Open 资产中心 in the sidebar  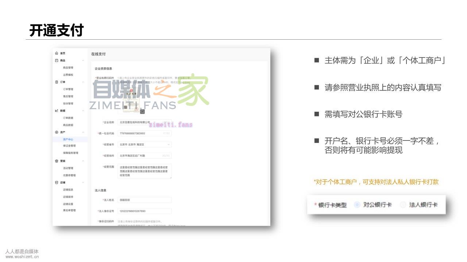(68, 139)
